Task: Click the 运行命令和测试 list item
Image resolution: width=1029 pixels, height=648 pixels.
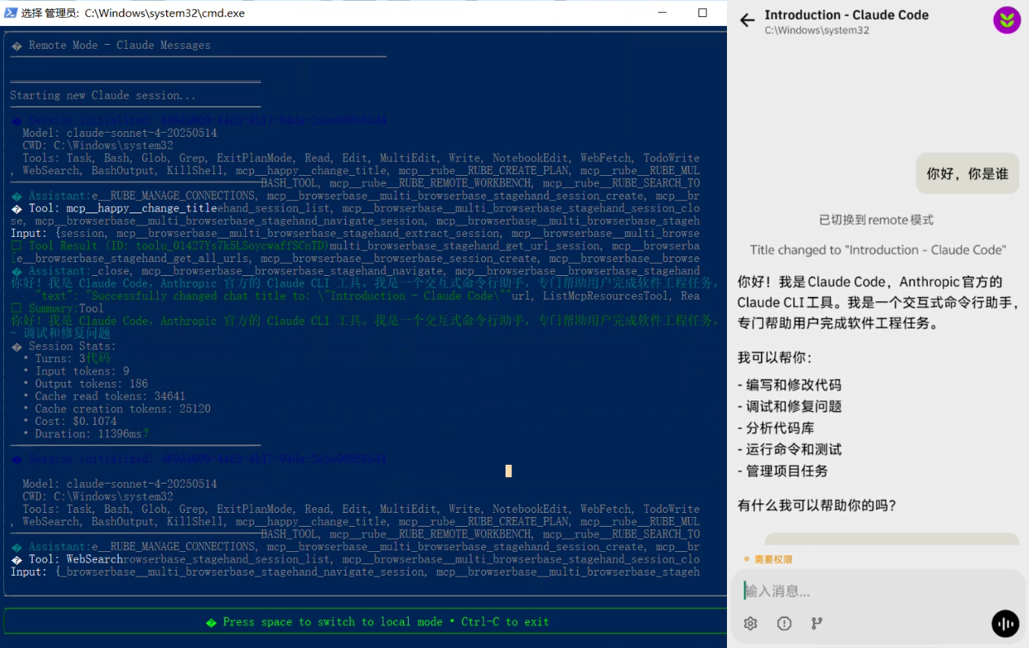Action: 790,449
